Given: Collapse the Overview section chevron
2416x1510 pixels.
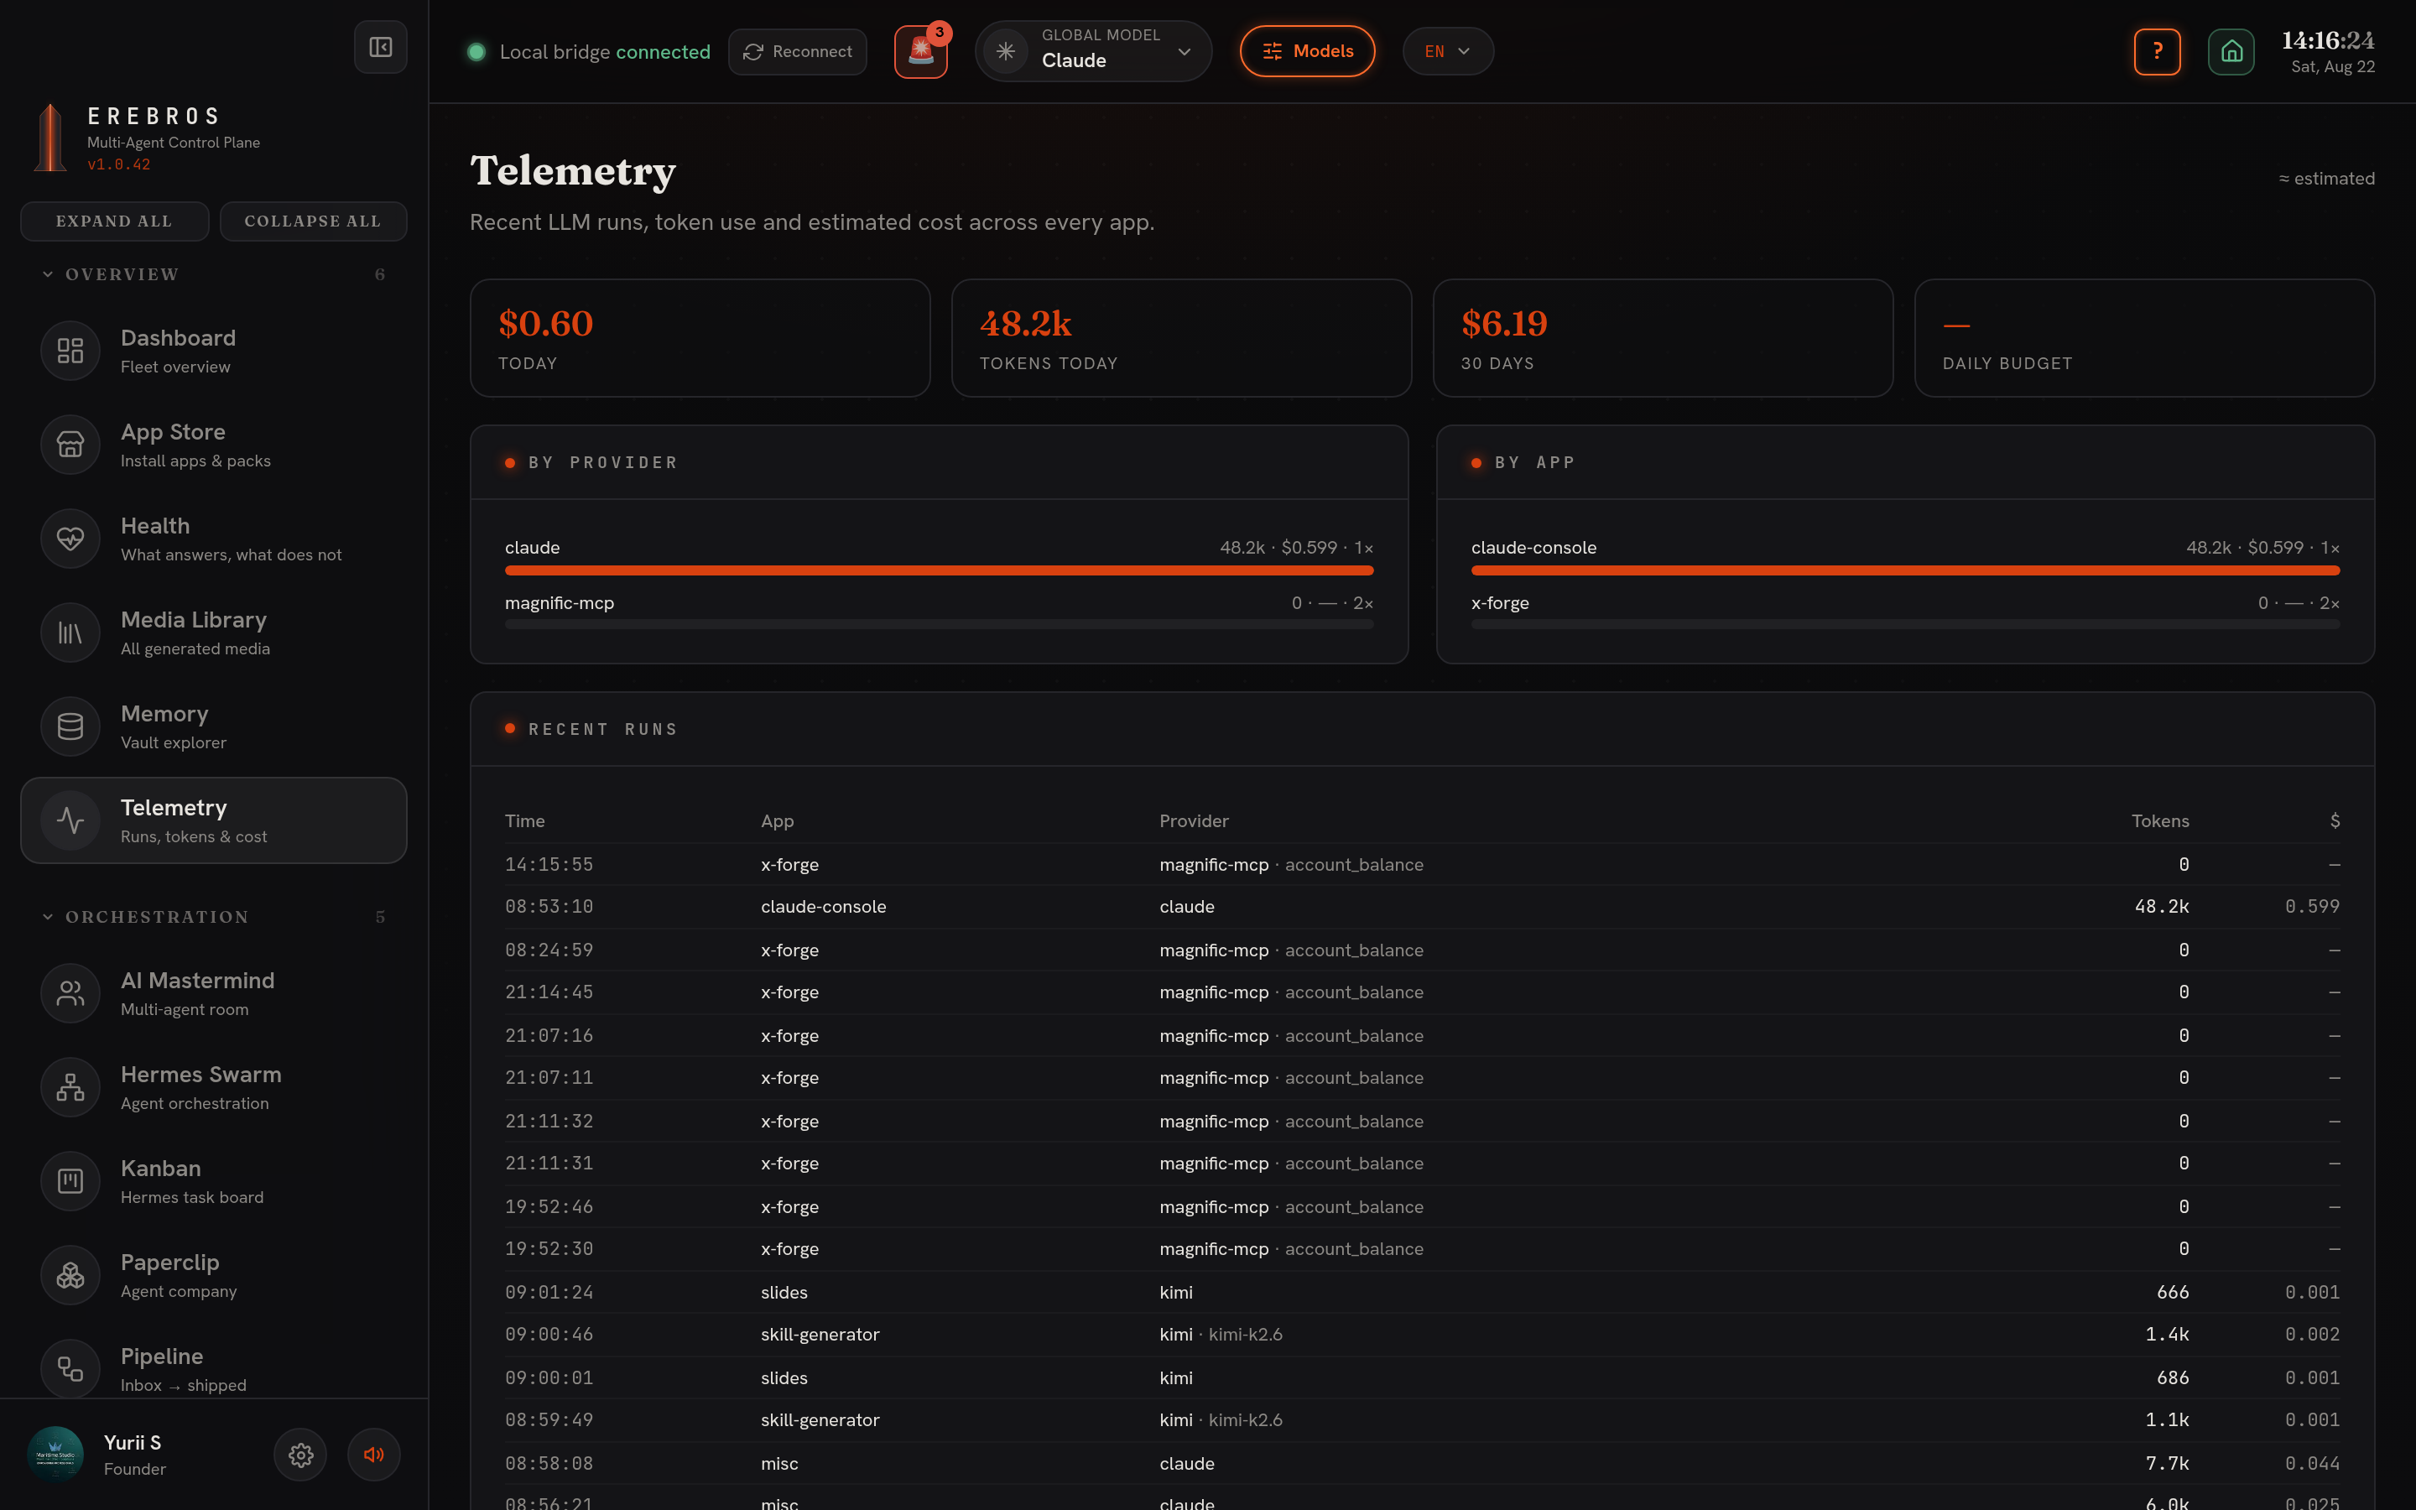Looking at the screenshot, I should click(47, 273).
